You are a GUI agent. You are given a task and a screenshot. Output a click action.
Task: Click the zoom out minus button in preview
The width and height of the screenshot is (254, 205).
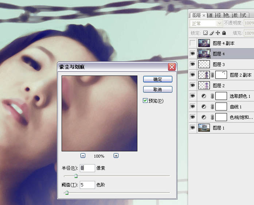point(83,155)
